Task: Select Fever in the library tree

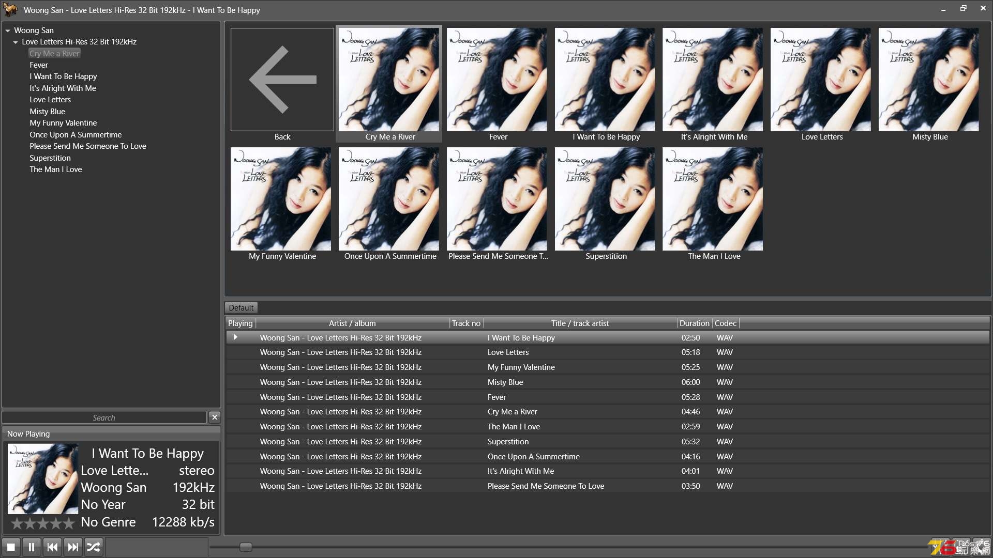Action: (x=39, y=65)
